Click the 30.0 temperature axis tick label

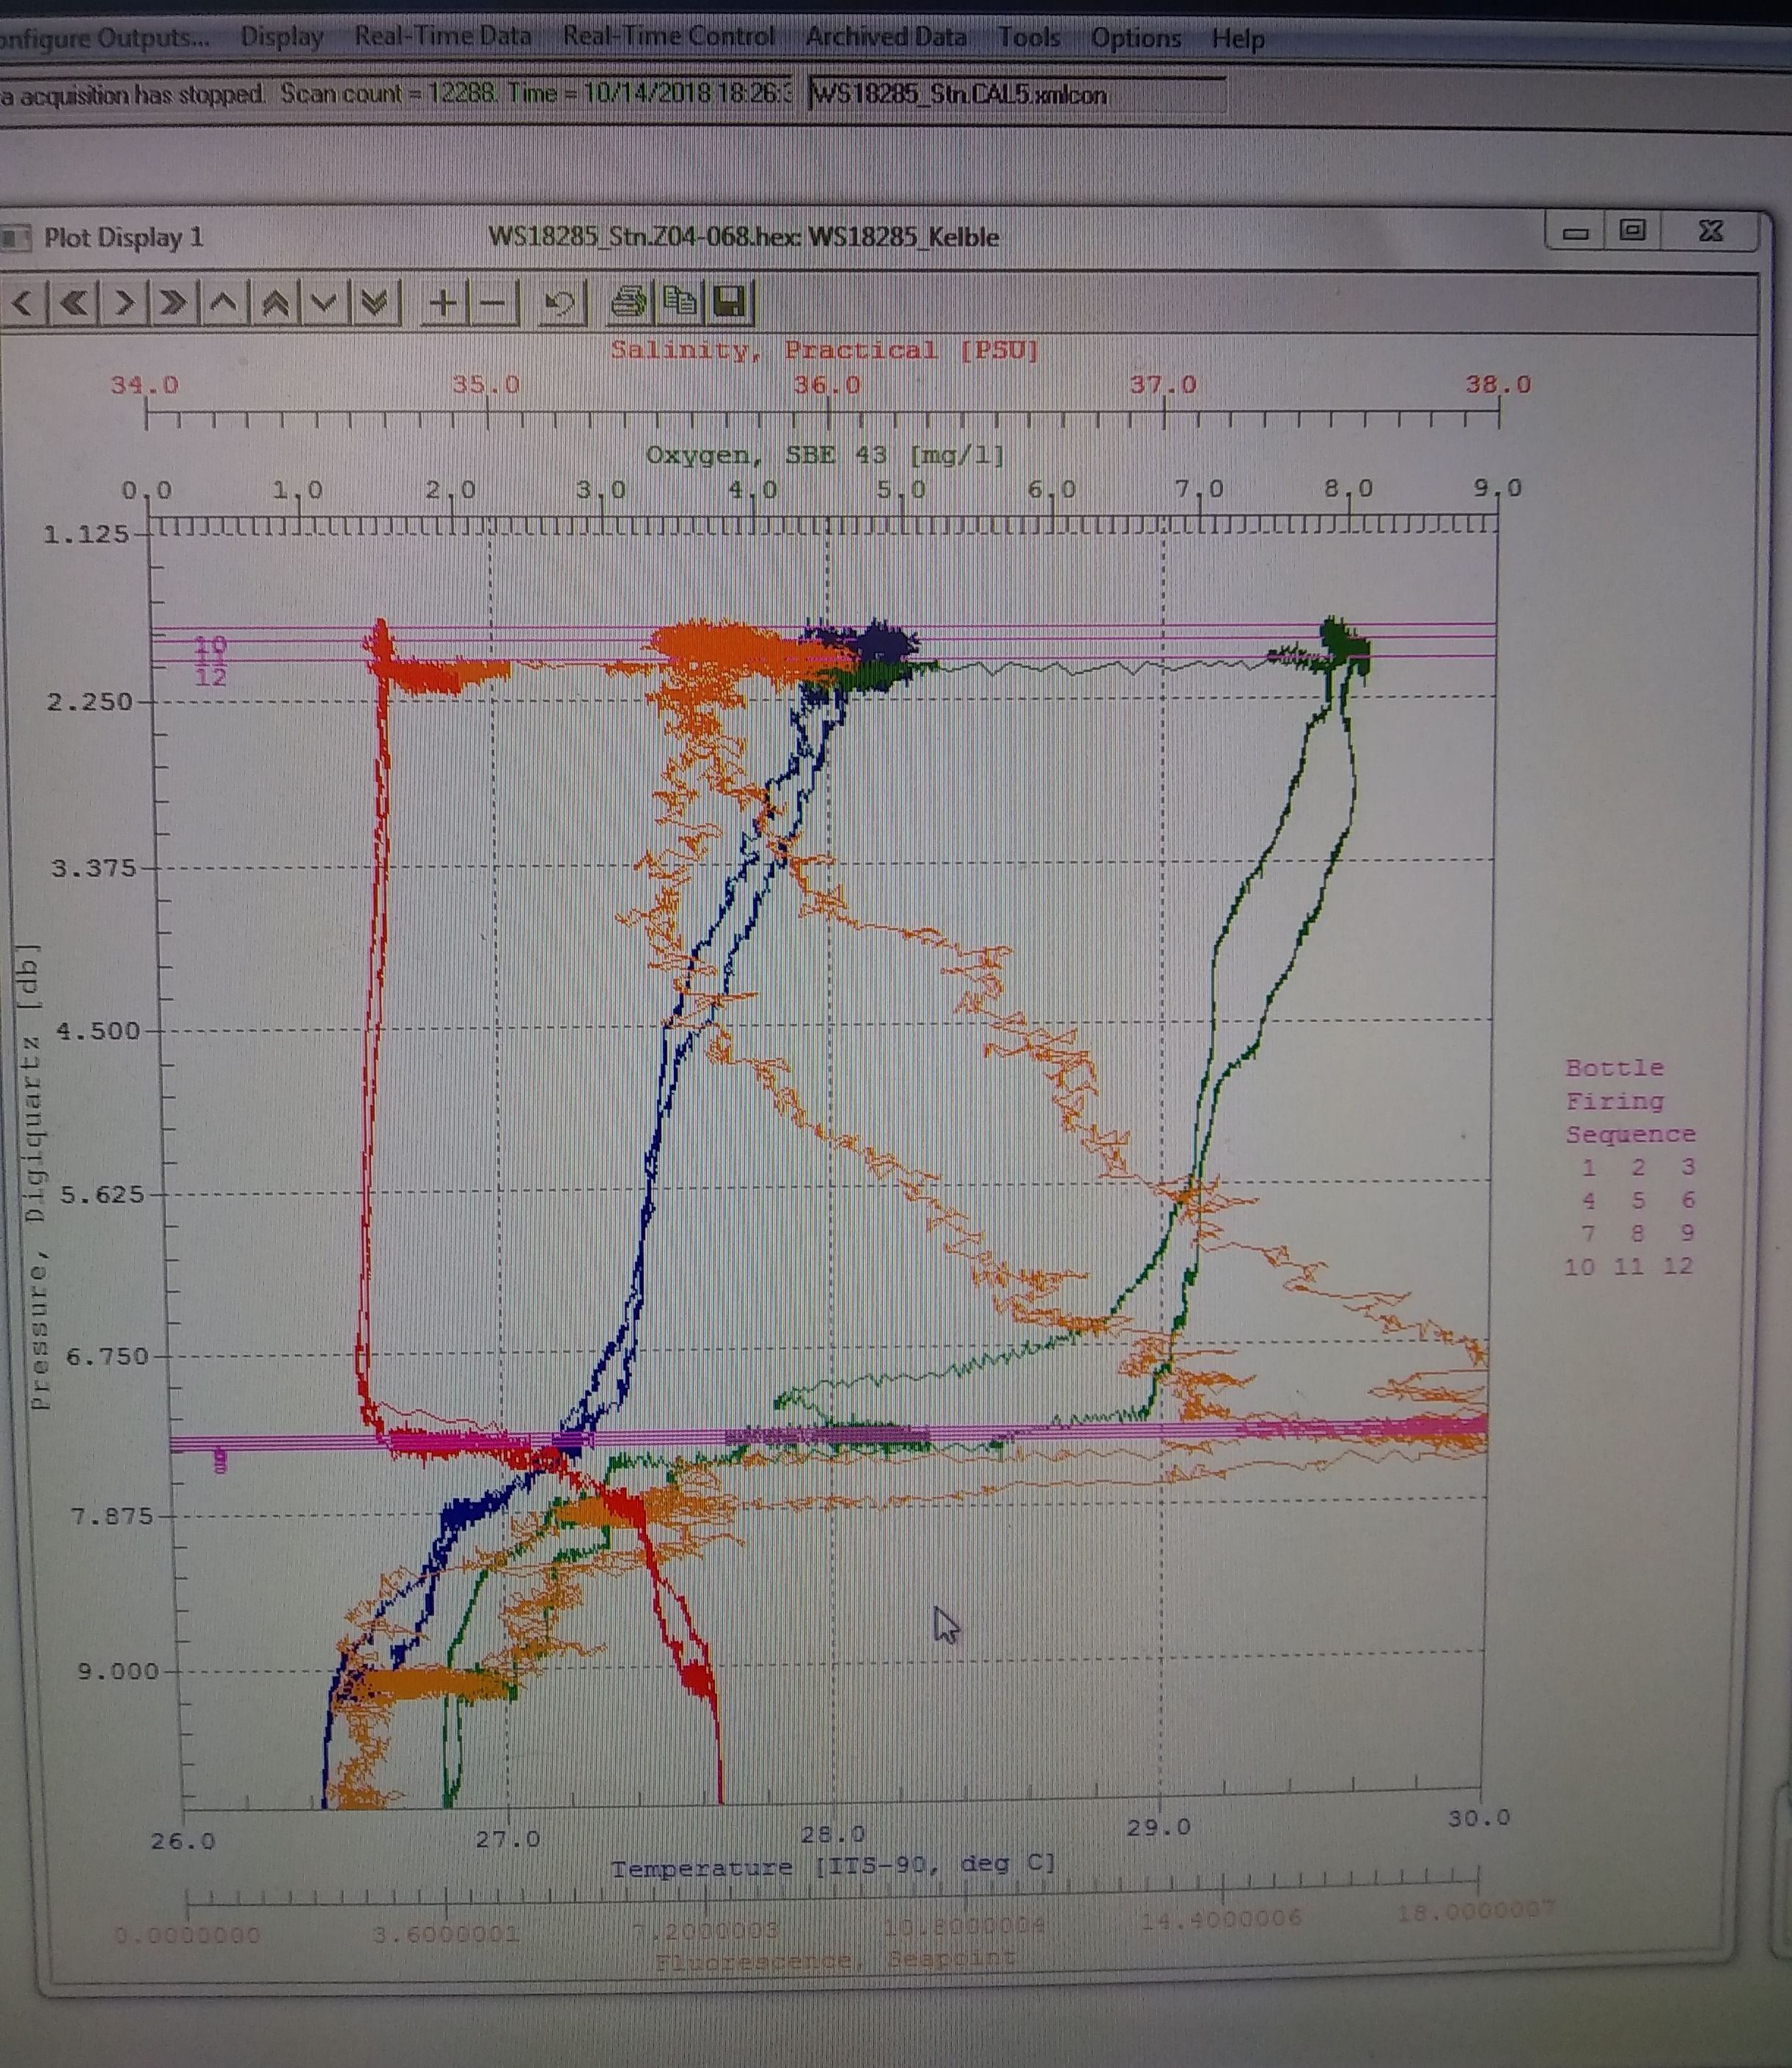[1479, 1818]
